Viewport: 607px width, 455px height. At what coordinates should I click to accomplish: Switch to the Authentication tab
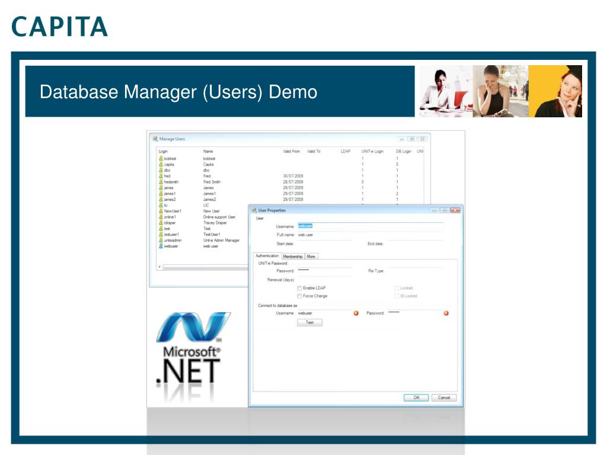coord(267,256)
